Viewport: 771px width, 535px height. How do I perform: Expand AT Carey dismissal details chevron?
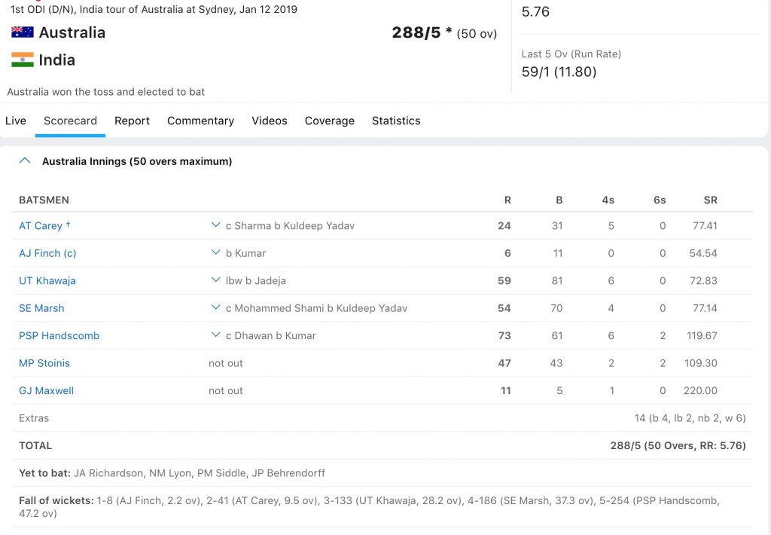[215, 225]
